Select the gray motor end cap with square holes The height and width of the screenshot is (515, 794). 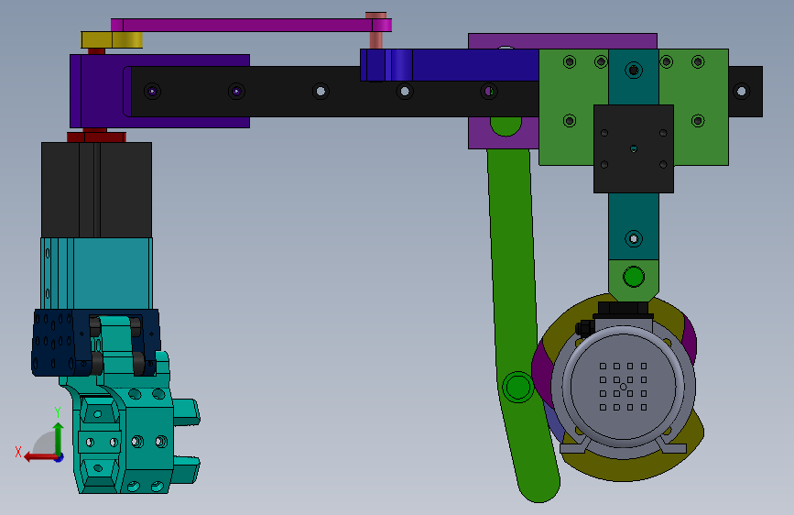click(x=624, y=387)
